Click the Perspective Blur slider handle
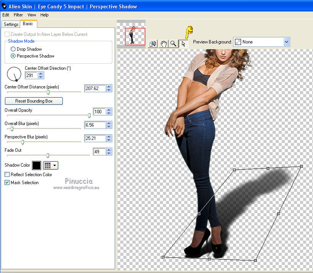Screen dimensions: 313x273 point(23,142)
